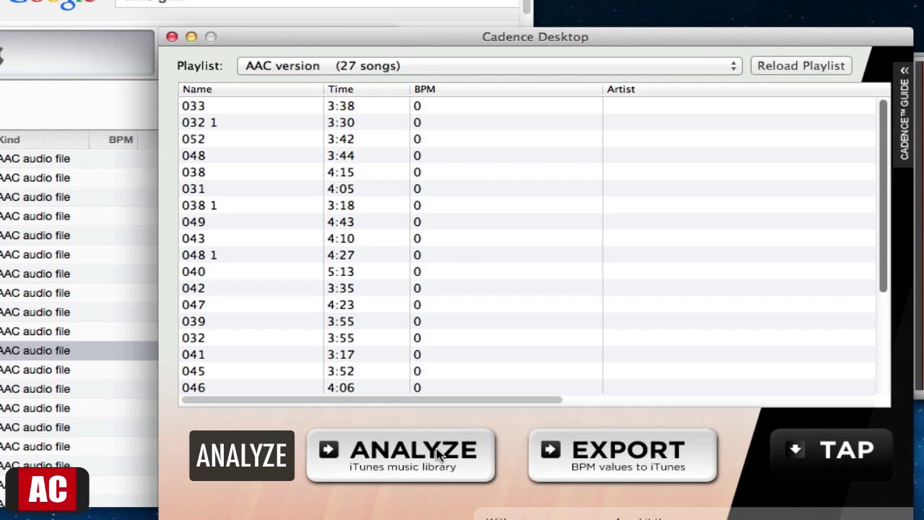Select song row named 042
The height and width of the screenshot is (520, 924).
(527, 288)
